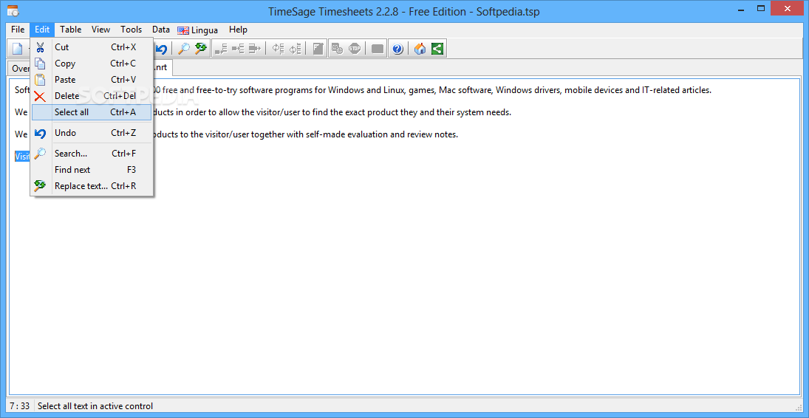The image size is (809, 418).
Task: Choose Cut from the Edit menu
Action: pyautogui.click(x=92, y=47)
